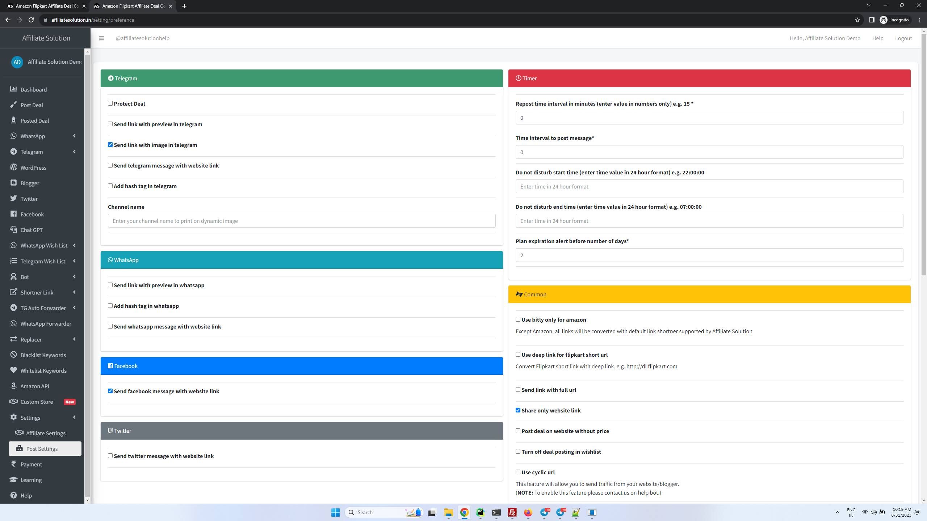
Task: Click the Logout link
Action: (x=903, y=38)
